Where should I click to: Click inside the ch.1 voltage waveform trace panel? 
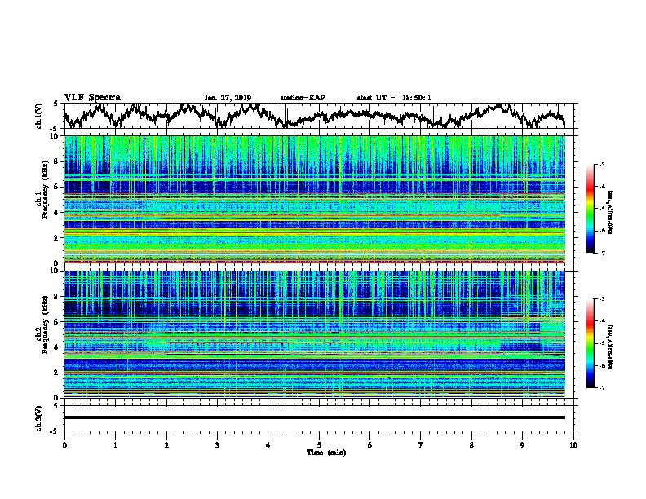click(x=318, y=116)
